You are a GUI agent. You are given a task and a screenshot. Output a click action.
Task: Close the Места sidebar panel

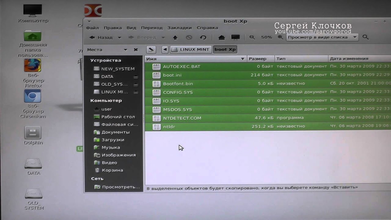tap(136, 50)
